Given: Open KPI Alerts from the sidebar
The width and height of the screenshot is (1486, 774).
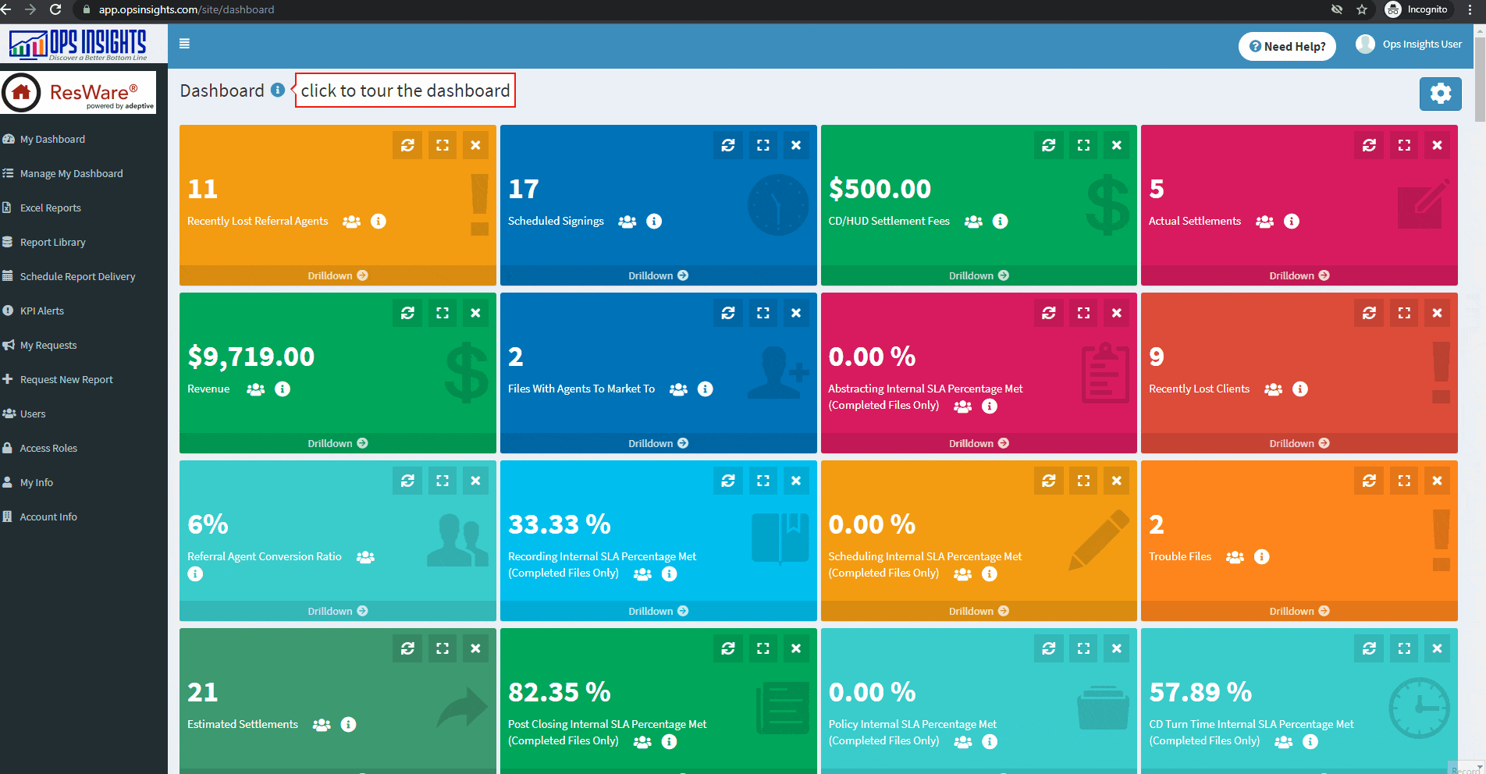Looking at the screenshot, I should pyautogui.click(x=41, y=311).
